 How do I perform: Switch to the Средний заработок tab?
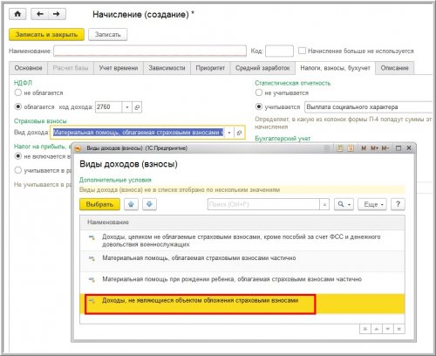pos(262,68)
